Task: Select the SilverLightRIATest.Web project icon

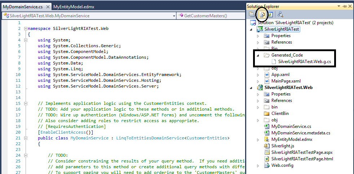Action: click(x=260, y=88)
